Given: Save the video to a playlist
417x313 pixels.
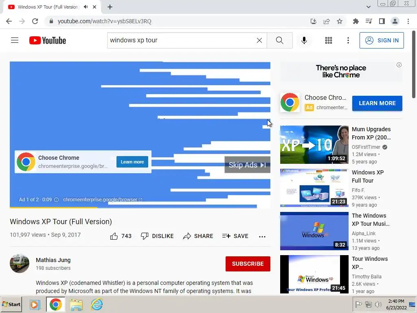Looking at the screenshot, I should pyautogui.click(x=235, y=236).
